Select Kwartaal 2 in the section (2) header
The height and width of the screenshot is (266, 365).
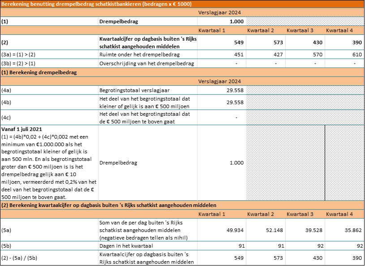(261, 214)
